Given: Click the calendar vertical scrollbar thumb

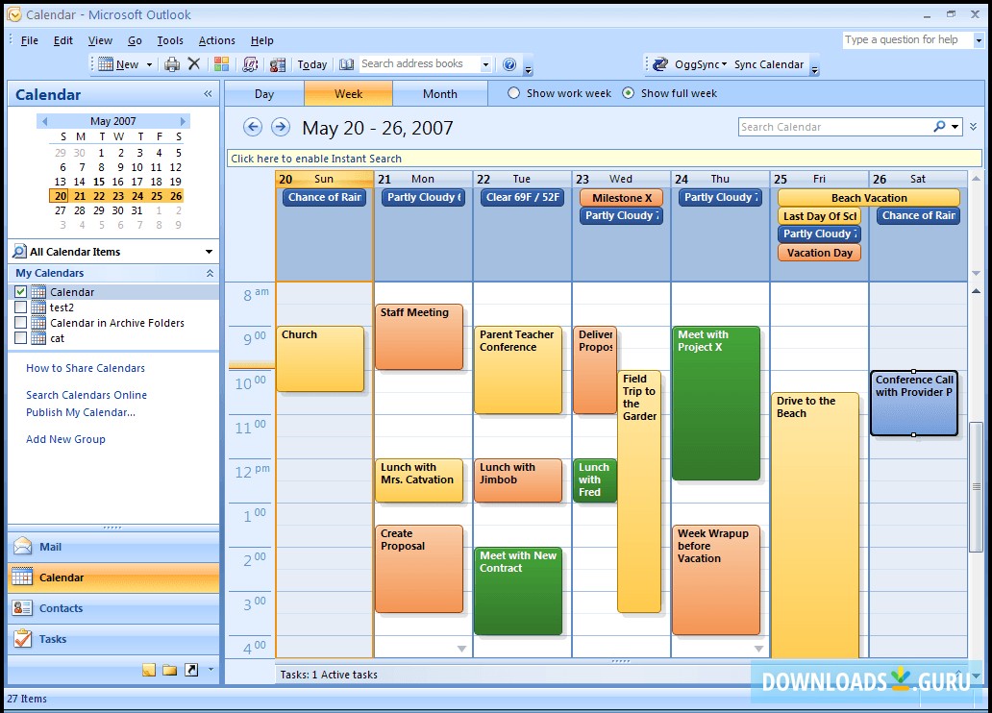Looking at the screenshot, I should 977,486.
